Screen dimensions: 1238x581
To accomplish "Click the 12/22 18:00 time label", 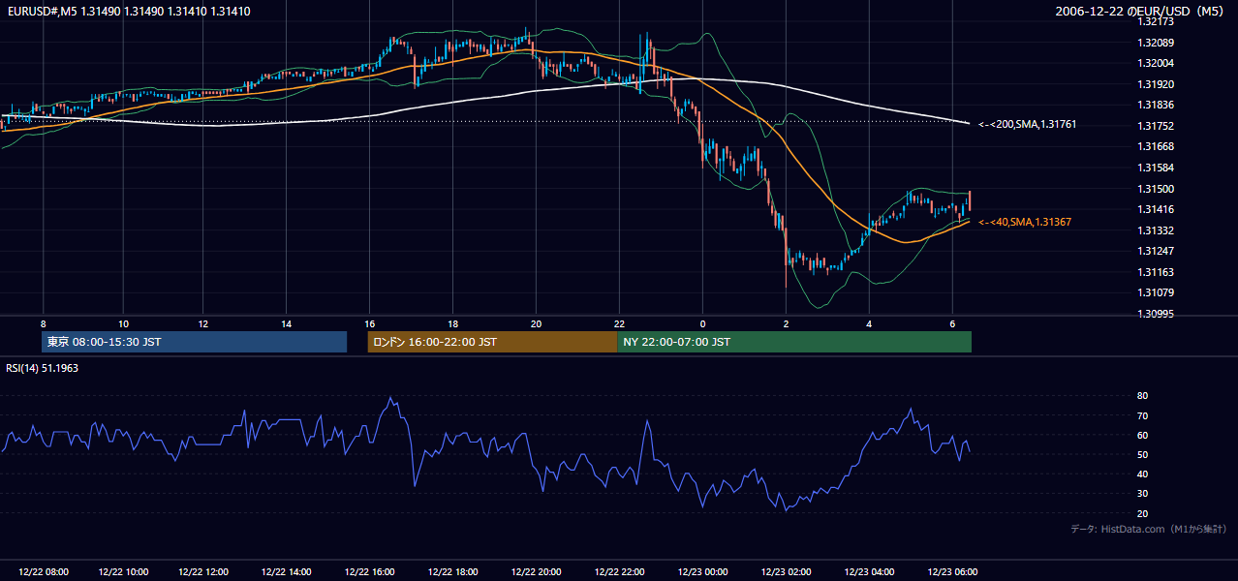I will tap(453, 571).
